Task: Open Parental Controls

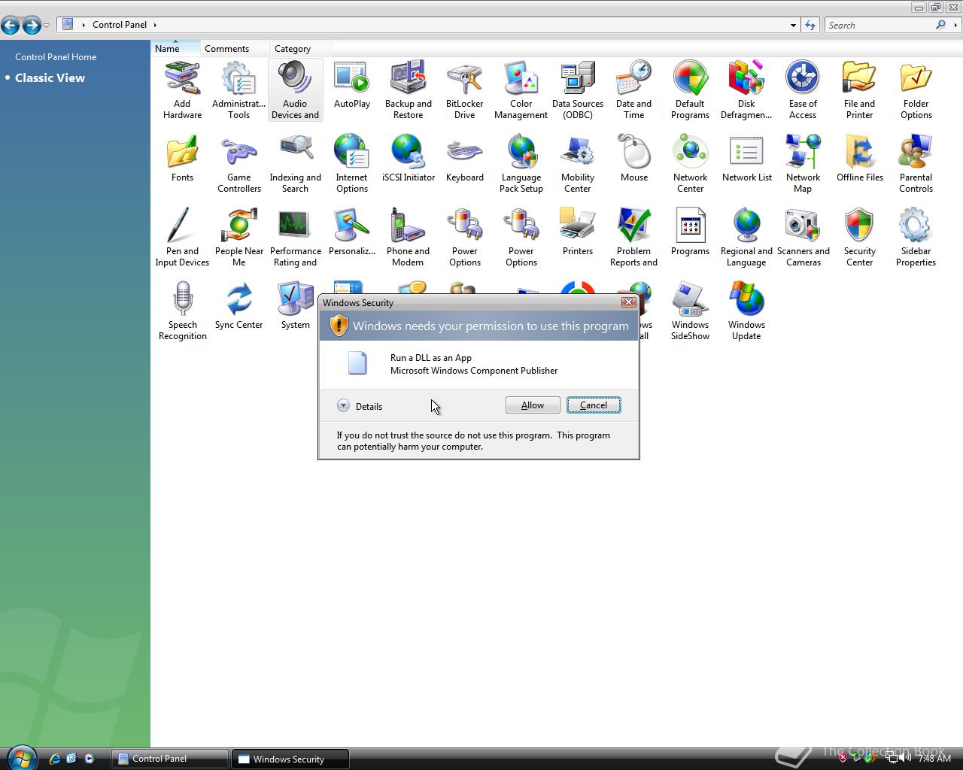Action: [x=916, y=164]
